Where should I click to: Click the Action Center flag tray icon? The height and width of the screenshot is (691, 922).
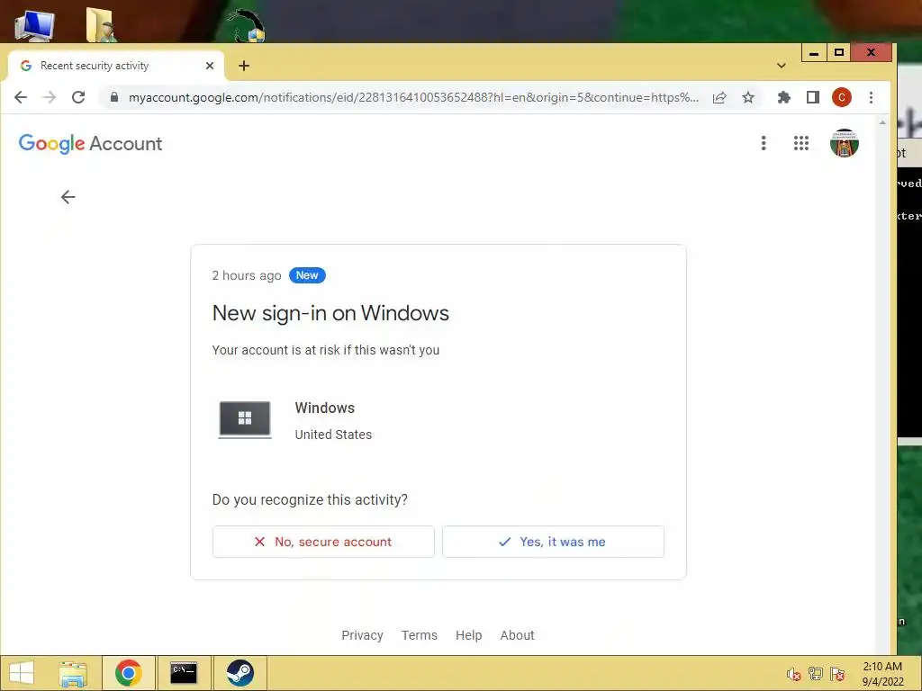point(837,674)
